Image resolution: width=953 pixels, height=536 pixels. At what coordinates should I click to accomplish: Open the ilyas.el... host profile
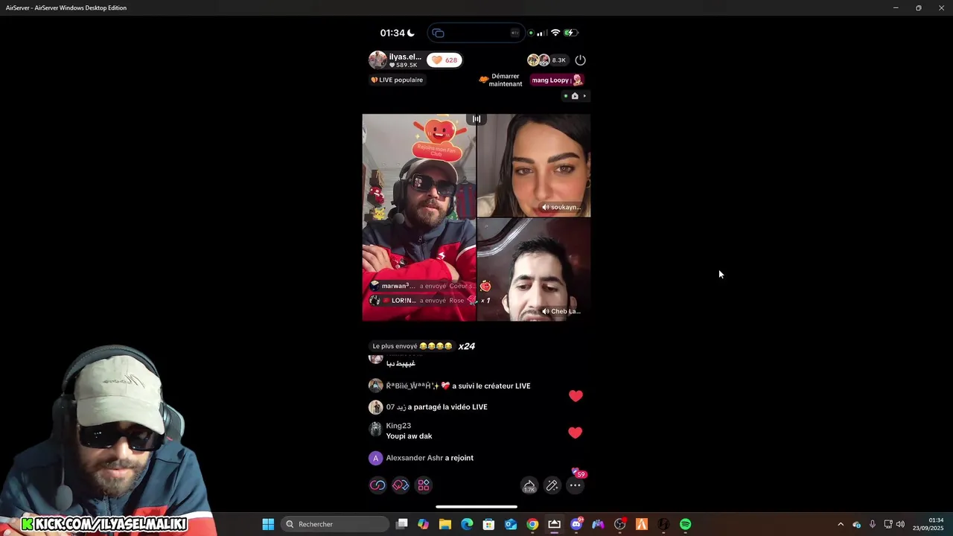tap(396, 60)
